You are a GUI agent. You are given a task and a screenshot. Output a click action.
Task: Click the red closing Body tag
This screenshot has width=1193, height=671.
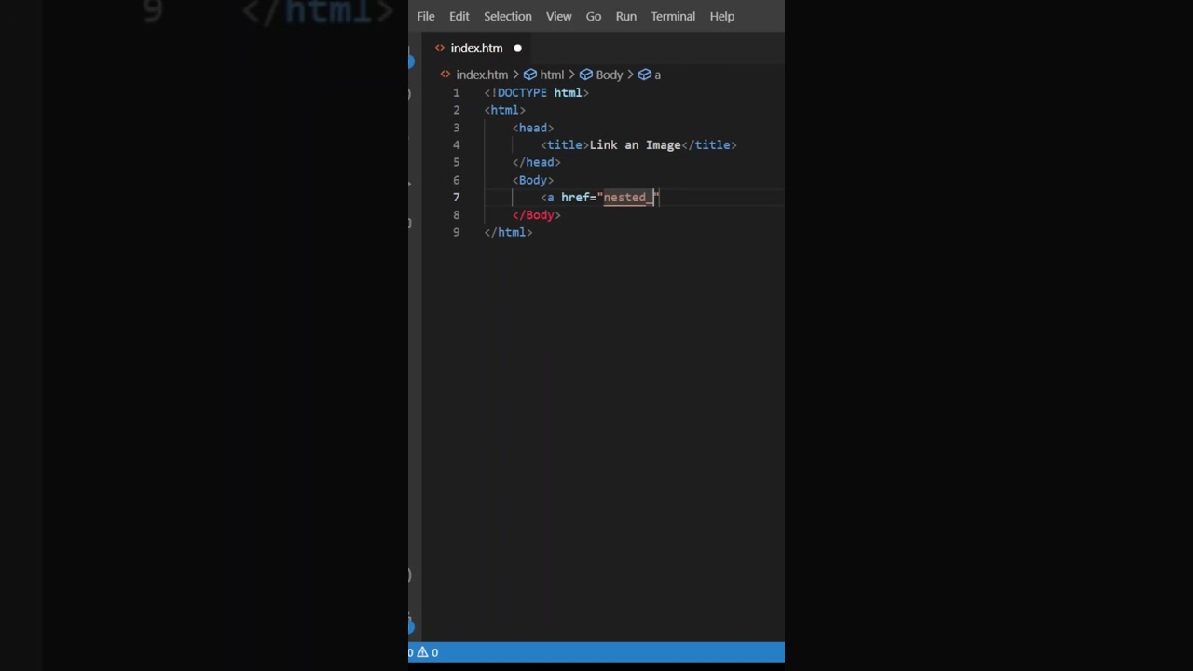537,215
